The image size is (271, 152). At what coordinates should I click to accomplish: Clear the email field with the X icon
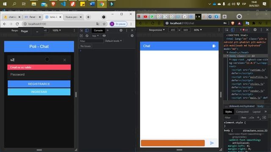coord(65,60)
